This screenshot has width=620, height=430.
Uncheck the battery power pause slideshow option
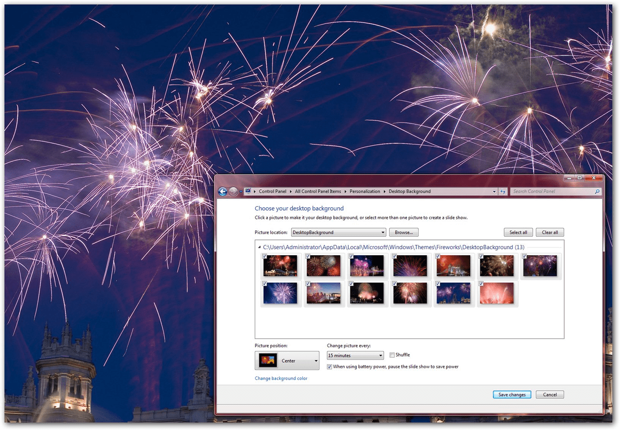329,366
